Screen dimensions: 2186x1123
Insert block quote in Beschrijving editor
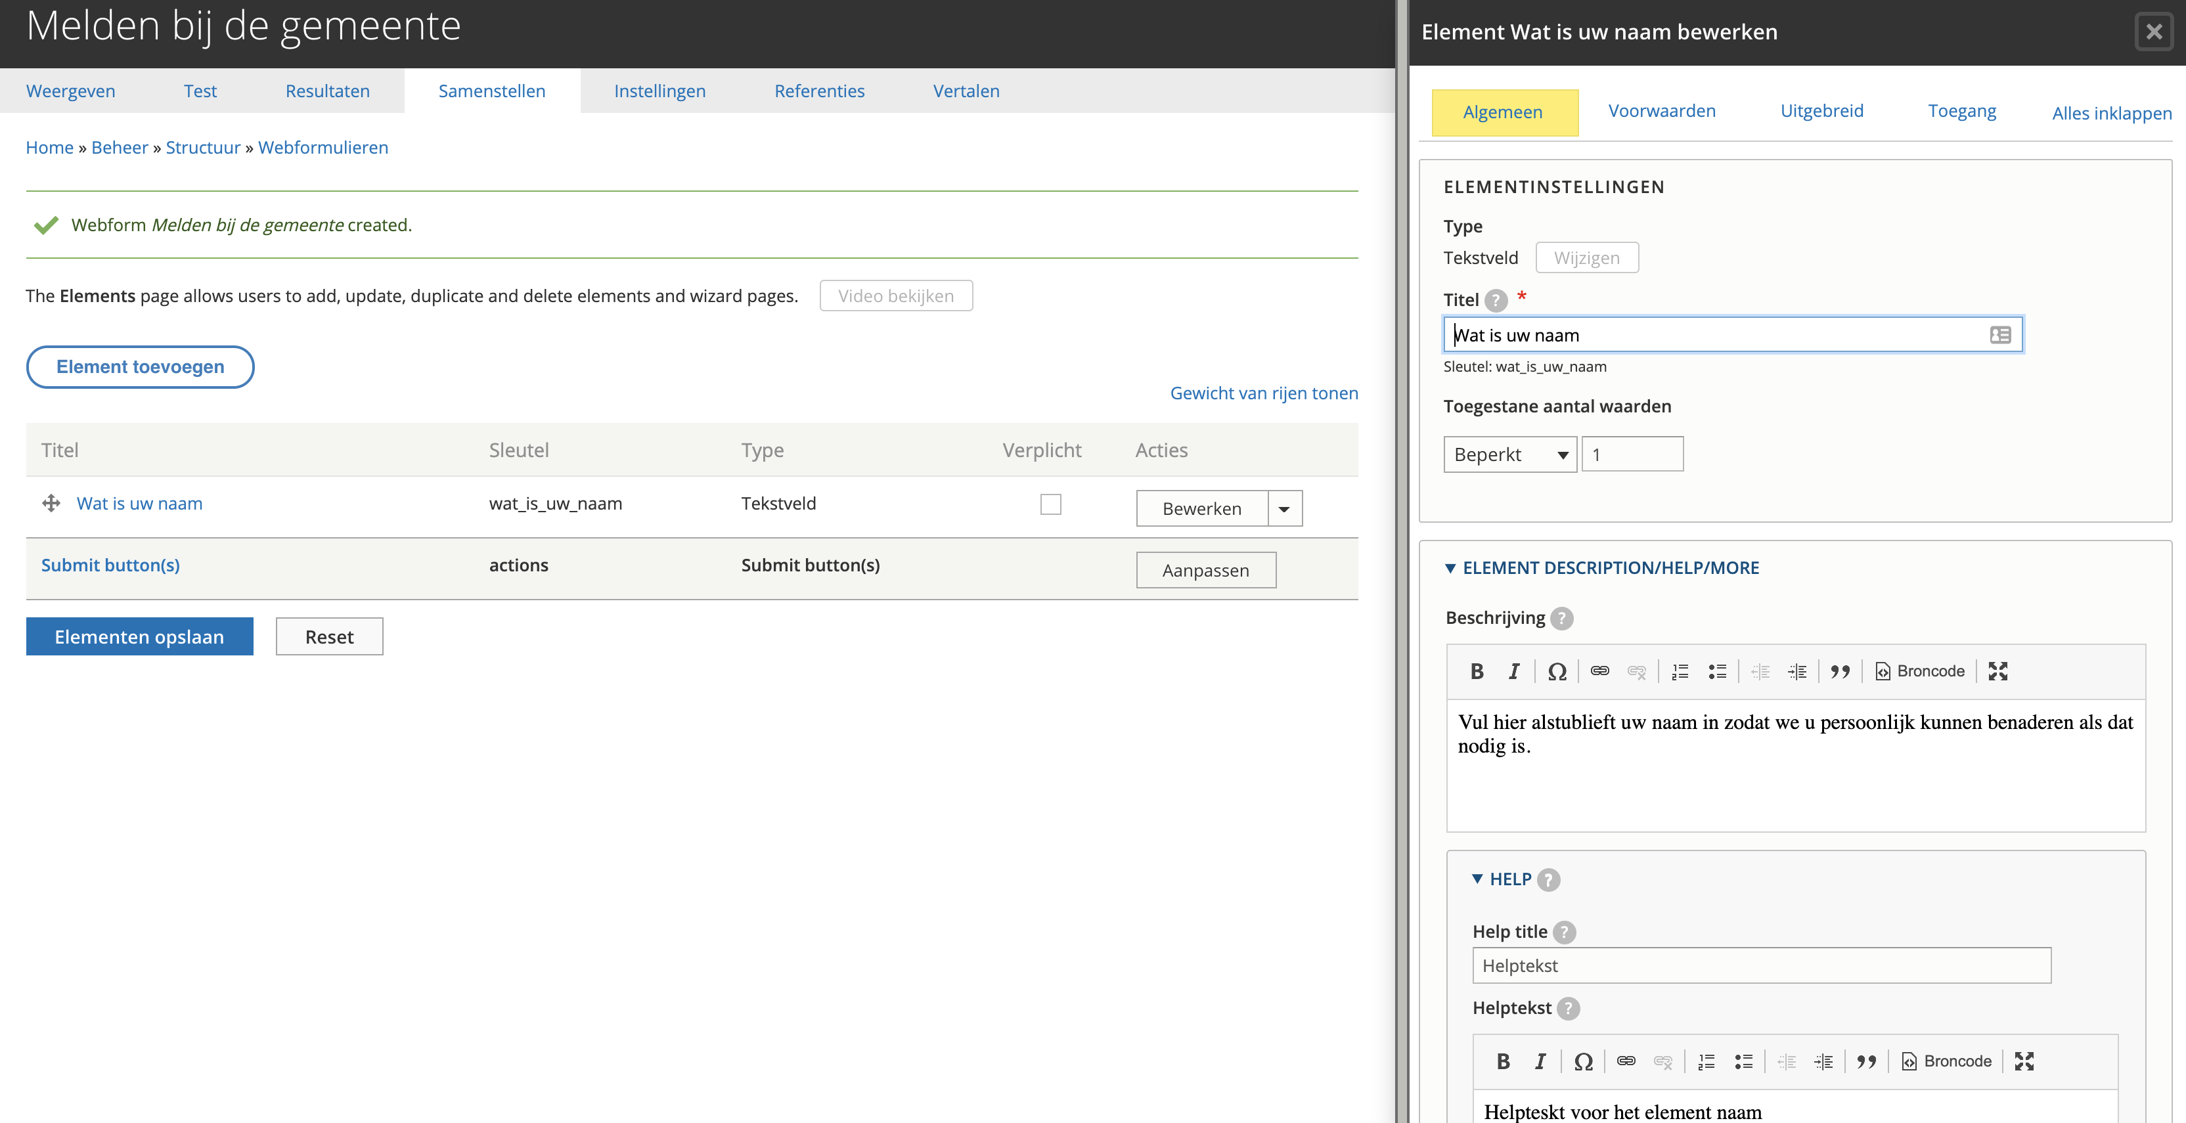[1840, 671]
